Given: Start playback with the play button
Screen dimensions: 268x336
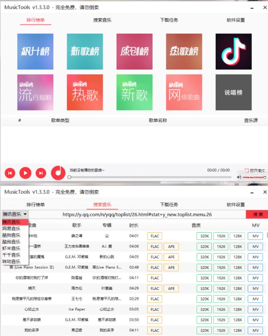Looking at the screenshot, I should click(25, 173).
